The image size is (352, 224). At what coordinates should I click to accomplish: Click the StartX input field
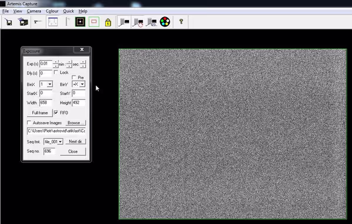pos(46,93)
